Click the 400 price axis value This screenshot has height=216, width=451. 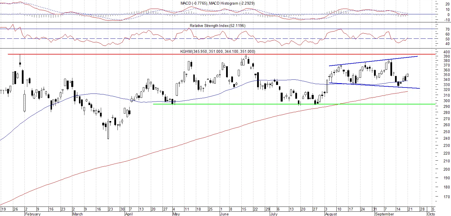click(447, 52)
